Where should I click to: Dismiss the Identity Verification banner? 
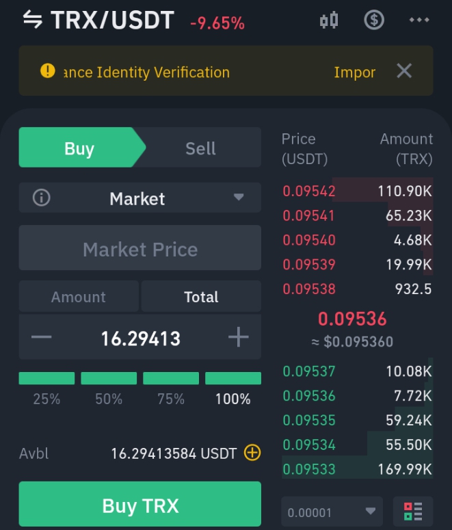tap(404, 71)
